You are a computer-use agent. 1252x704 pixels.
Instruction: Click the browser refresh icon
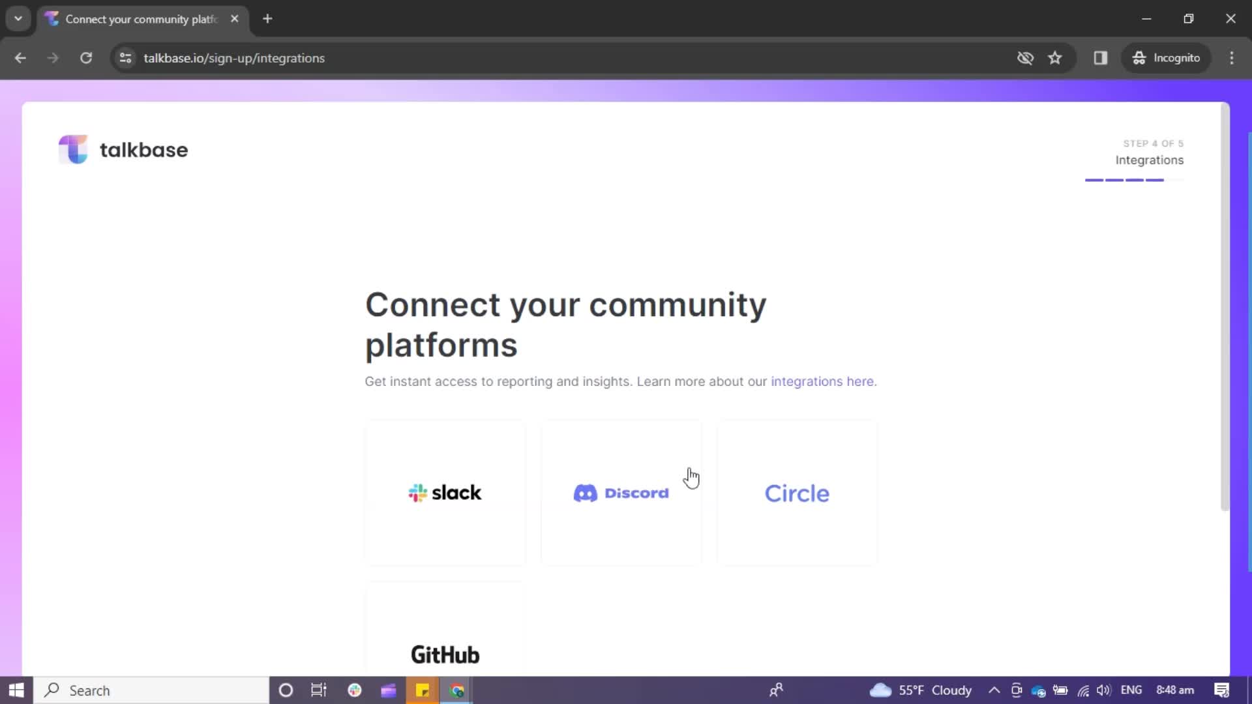[x=85, y=57]
